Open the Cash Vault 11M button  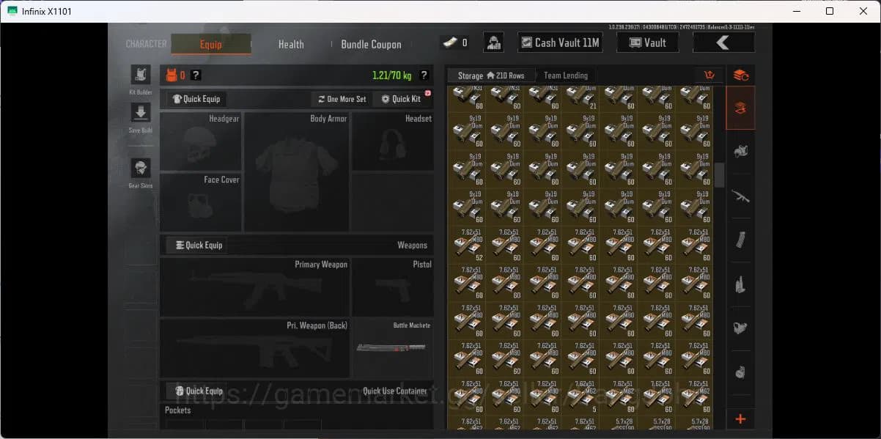click(x=560, y=43)
